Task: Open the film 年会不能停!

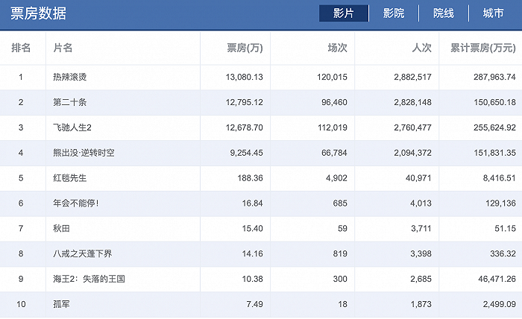Action: point(76,203)
